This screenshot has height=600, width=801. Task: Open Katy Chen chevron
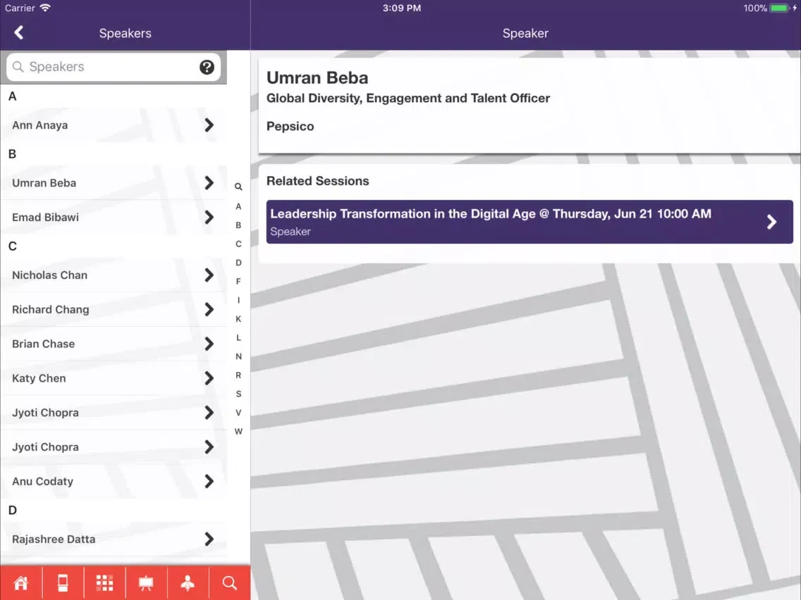[209, 378]
